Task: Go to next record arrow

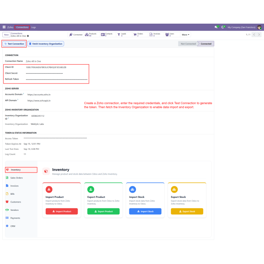Action: click(259, 35)
